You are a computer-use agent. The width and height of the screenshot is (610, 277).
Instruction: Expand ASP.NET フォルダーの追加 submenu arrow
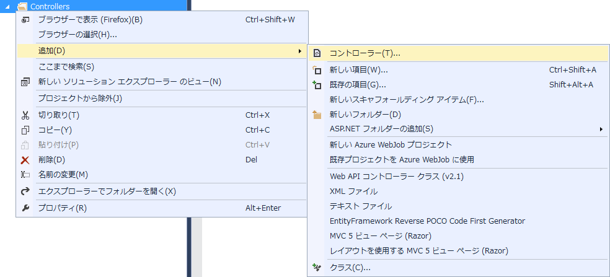pos(601,129)
